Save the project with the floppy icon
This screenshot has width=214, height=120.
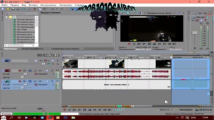[x=13, y=9]
